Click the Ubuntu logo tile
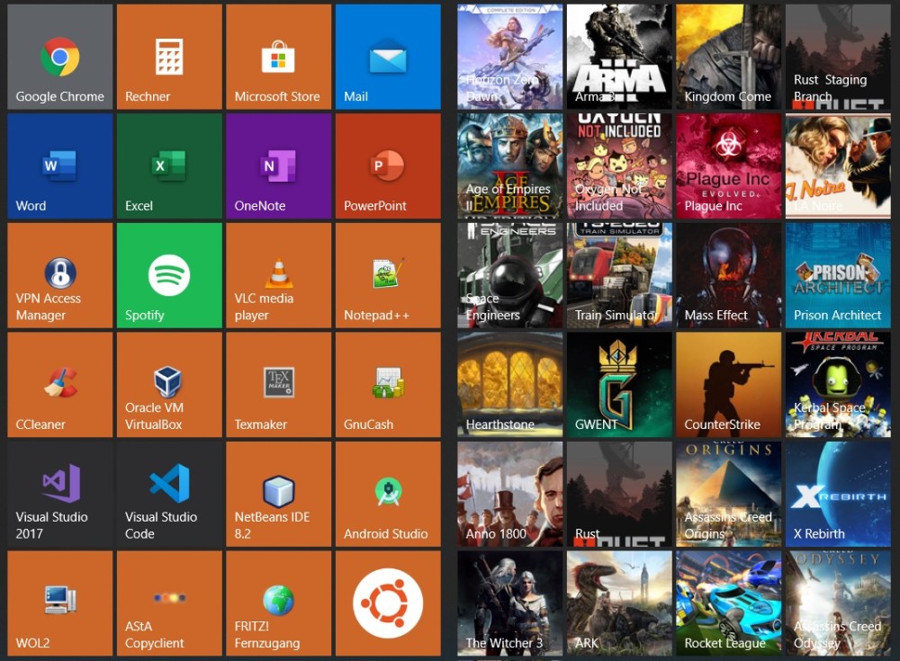The width and height of the screenshot is (900, 661). coord(388,603)
